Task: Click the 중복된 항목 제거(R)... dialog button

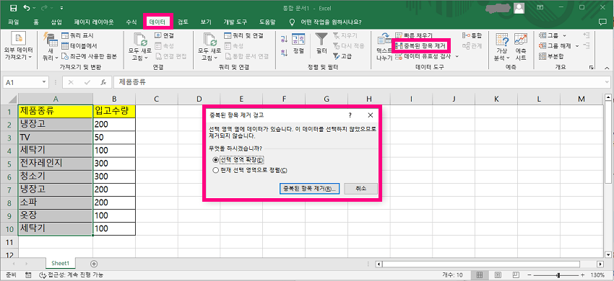Action: tap(310, 188)
